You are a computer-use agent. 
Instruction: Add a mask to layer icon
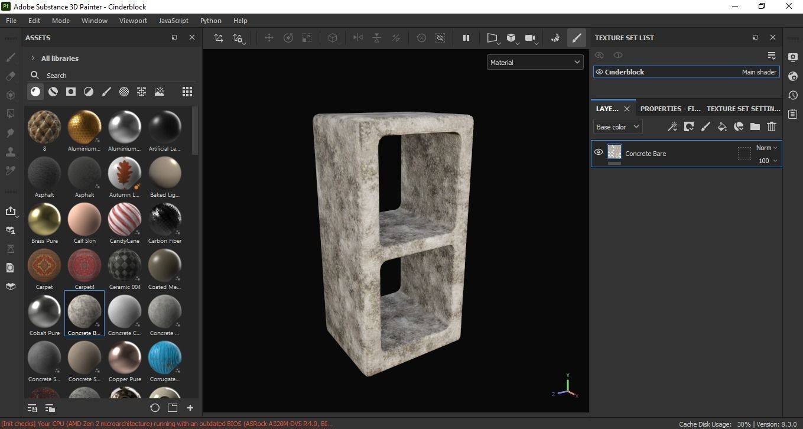click(x=689, y=126)
